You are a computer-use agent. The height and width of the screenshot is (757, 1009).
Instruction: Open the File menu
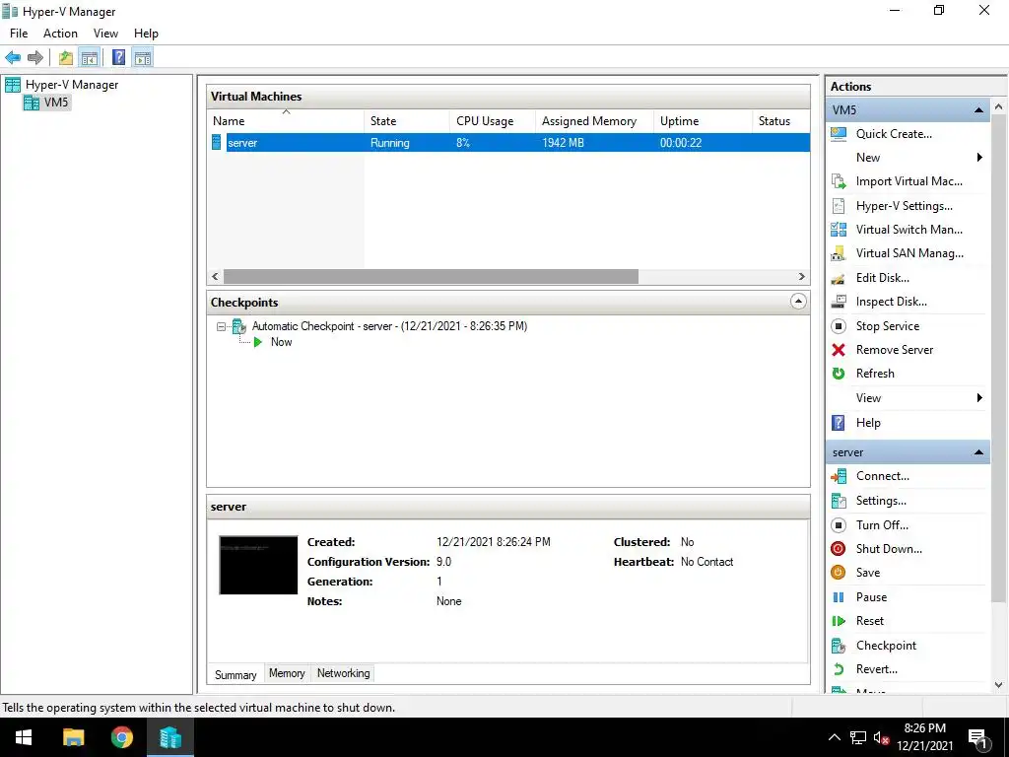click(19, 34)
